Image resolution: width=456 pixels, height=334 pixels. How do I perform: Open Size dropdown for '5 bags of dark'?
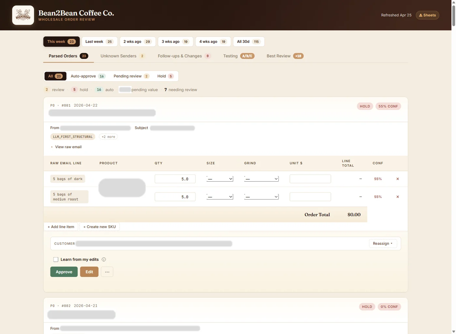point(220,179)
